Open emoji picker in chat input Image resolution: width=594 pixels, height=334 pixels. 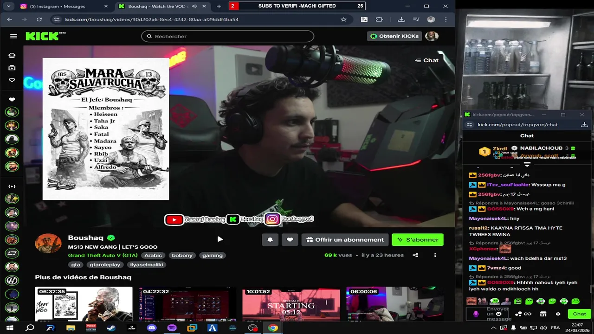(499, 314)
